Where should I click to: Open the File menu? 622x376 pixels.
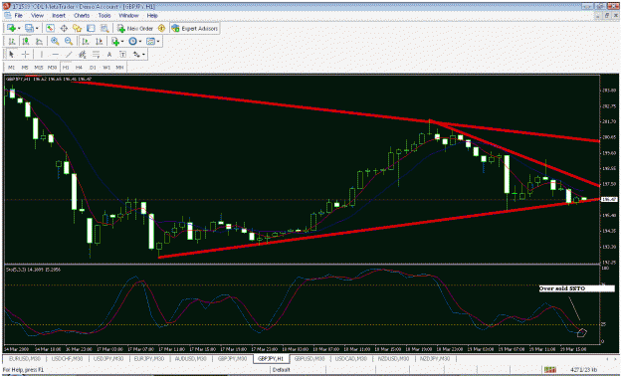[18, 16]
